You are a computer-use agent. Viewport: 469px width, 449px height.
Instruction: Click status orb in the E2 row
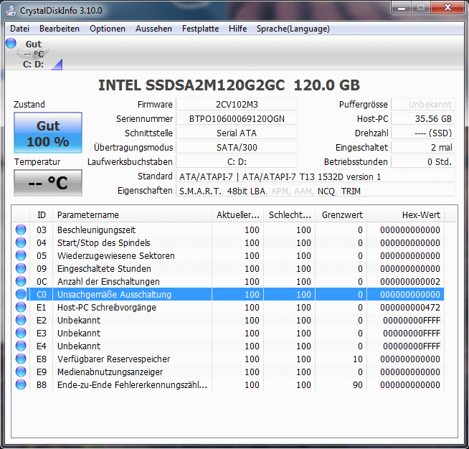click(x=21, y=320)
